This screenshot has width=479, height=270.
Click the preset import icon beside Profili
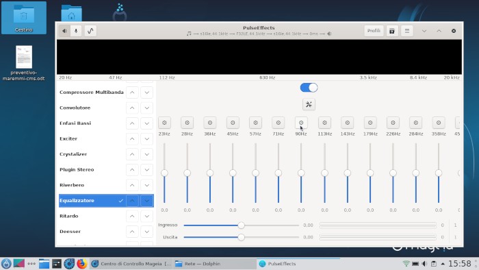(392, 31)
